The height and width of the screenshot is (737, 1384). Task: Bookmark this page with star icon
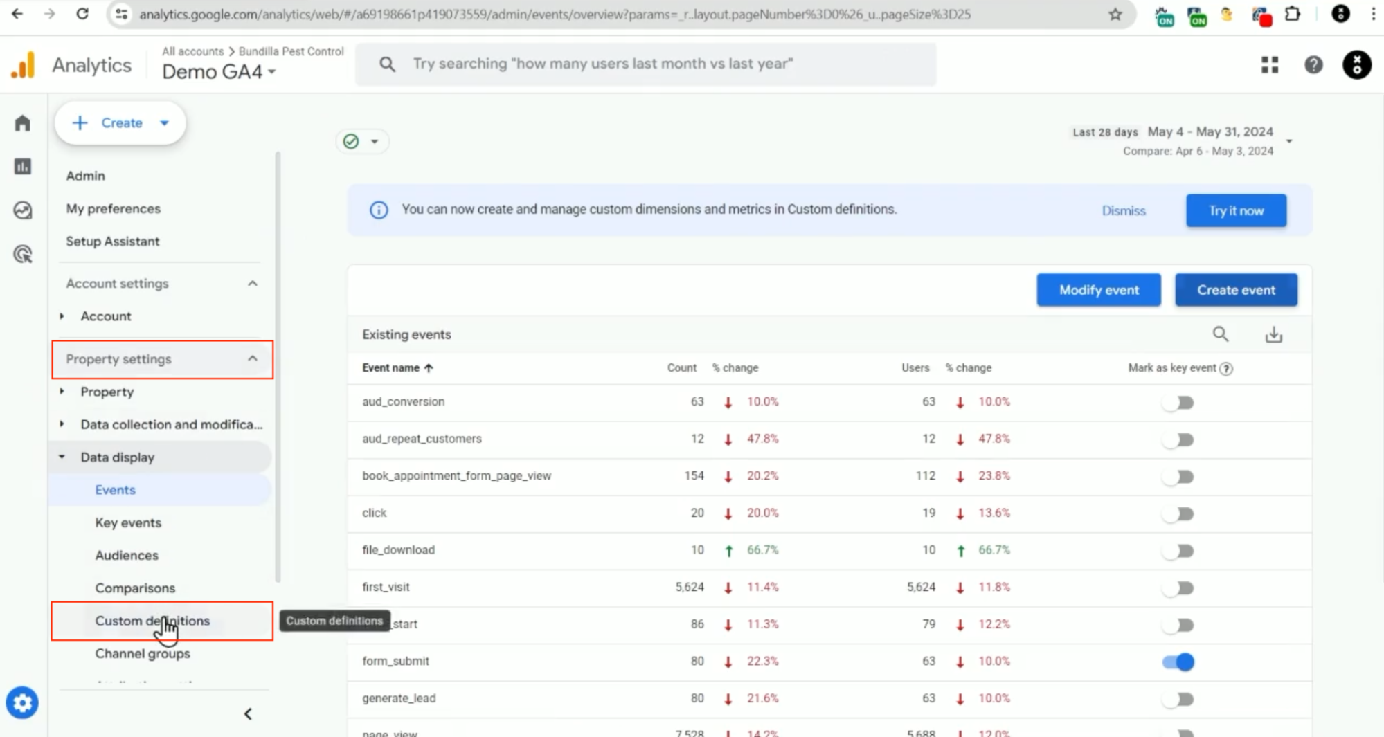click(1115, 14)
